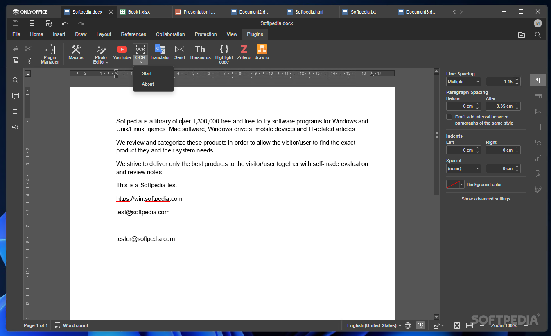Undo the last action
The width and height of the screenshot is (551, 336).
(x=65, y=23)
